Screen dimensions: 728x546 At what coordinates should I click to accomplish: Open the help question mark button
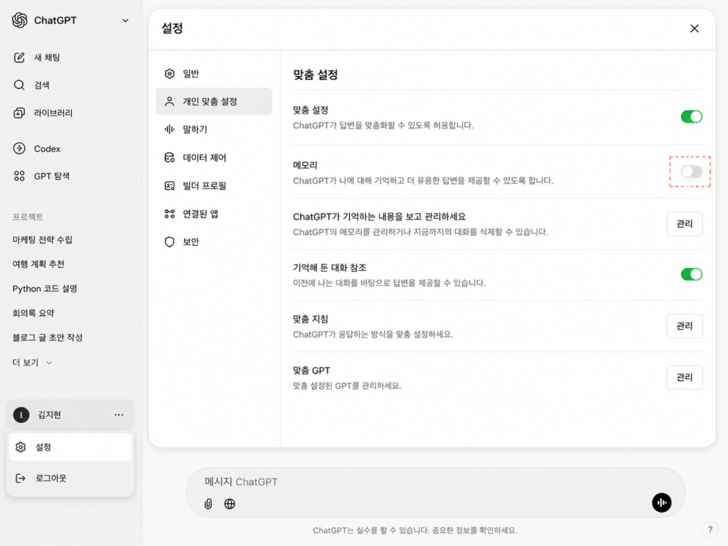point(710,529)
